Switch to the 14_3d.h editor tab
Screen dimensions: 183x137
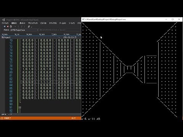[5, 34]
